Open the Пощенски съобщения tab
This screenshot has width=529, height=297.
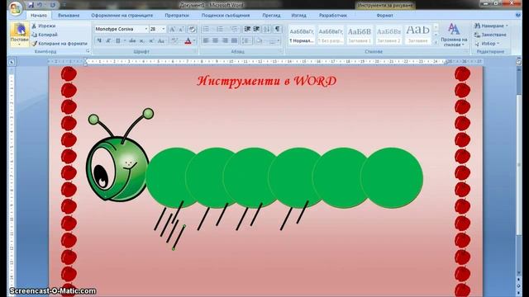coord(226,16)
